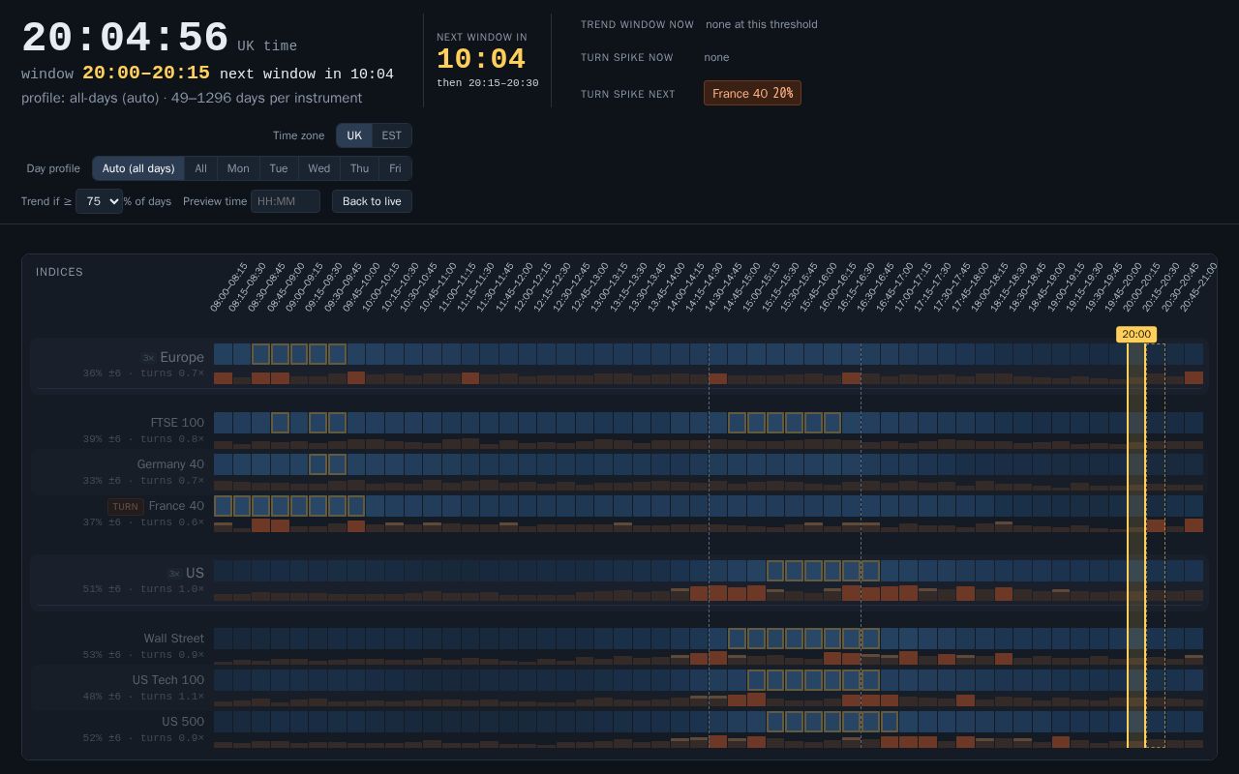This screenshot has width=1239, height=774.
Task: Click US 500 trend cell for 16:45–17:00
Action: click(890, 722)
